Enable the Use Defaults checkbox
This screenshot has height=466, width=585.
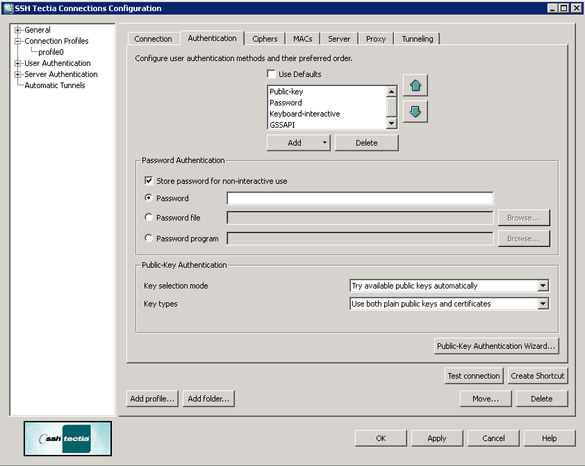tap(271, 74)
